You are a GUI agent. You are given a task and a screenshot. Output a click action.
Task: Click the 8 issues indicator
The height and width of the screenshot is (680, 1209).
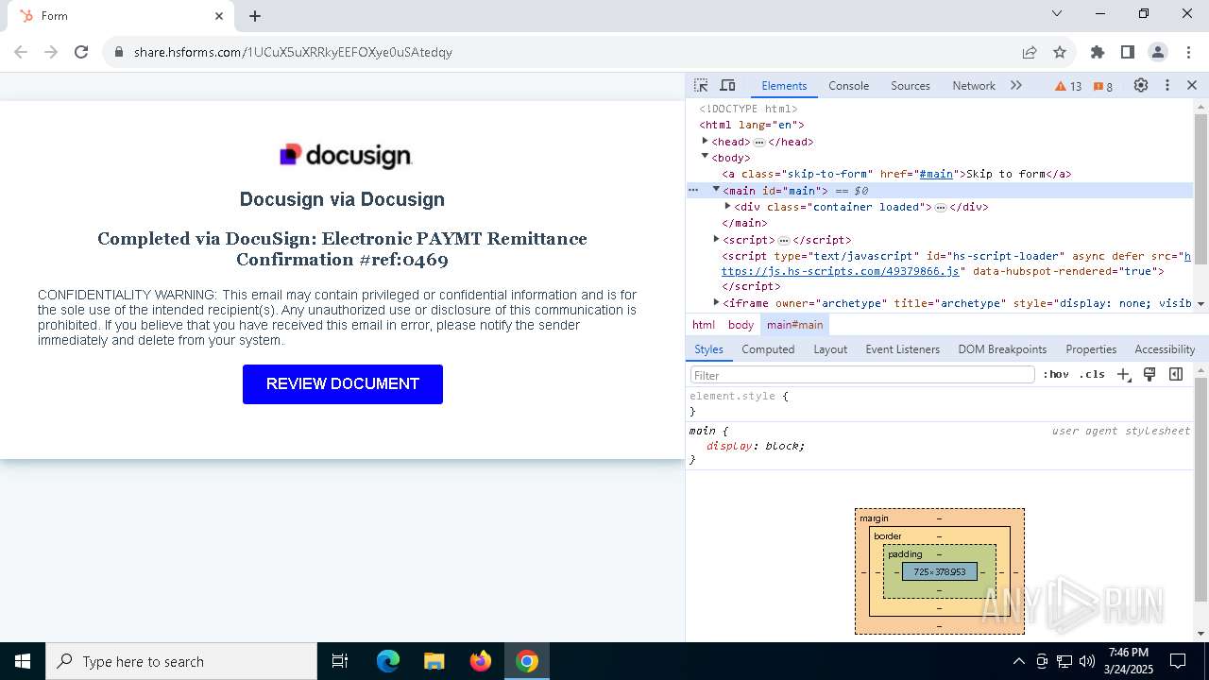pos(1103,86)
